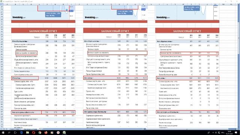Image resolution: width=240 pixels, height=135 pixels.
Task: Launch Microsoft Edge from the taskbar
Action: pyautogui.click(x=21, y=132)
